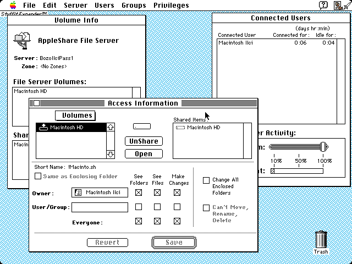The height and width of the screenshot is (264, 352).
Task: Click the UnShare button
Action: point(144,141)
